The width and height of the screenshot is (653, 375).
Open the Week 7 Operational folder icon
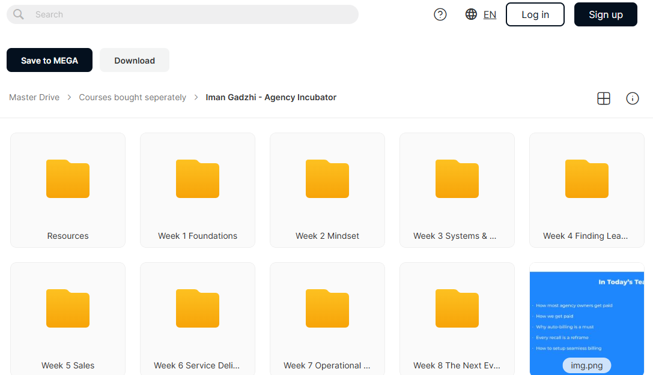click(327, 308)
